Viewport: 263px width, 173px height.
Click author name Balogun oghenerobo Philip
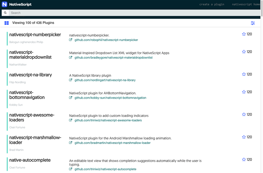click(26, 42)
